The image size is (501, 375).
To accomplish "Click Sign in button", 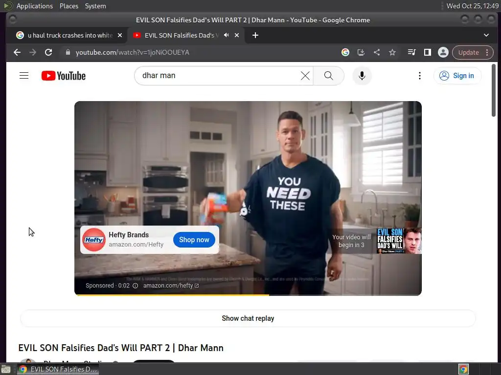I will click(457, 76).
